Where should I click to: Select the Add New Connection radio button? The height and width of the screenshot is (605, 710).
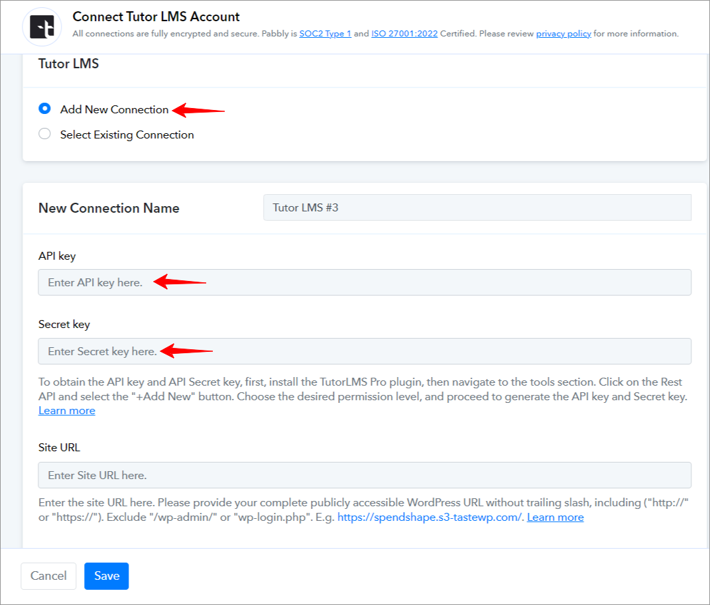coord(44,109)
